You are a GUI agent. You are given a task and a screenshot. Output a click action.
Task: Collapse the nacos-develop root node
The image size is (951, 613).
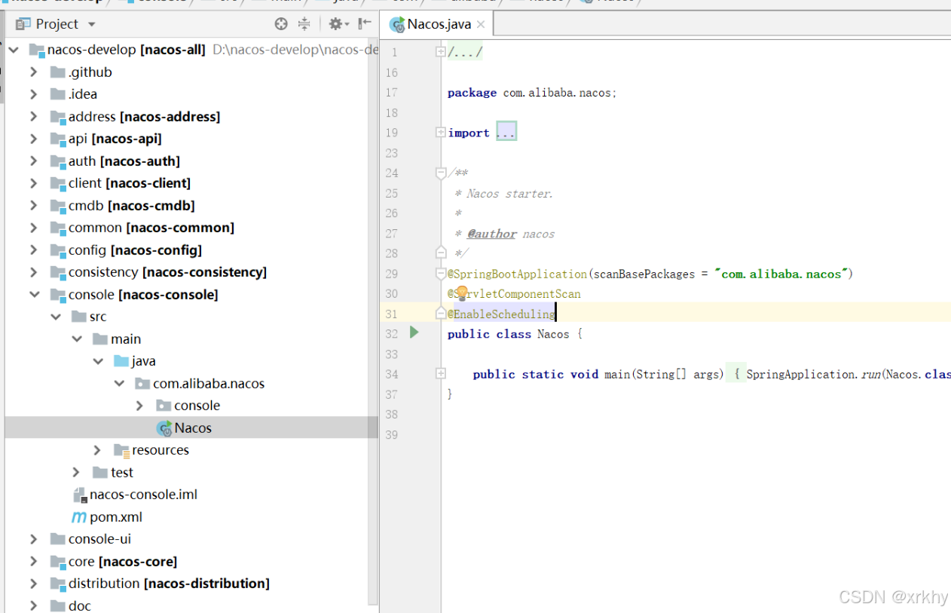(14, 50)
